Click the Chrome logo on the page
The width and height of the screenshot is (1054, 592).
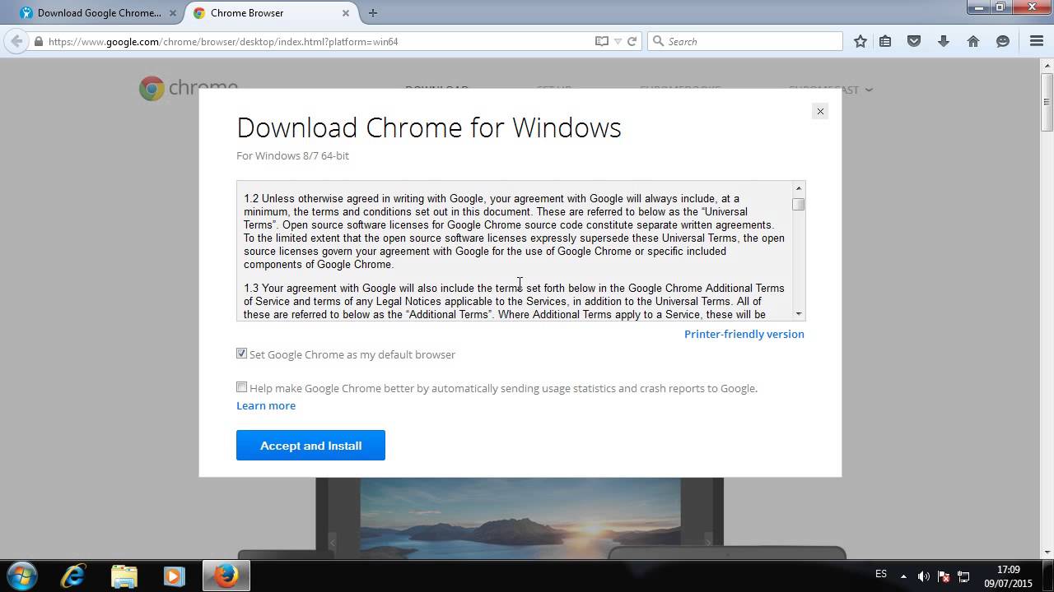189,88
